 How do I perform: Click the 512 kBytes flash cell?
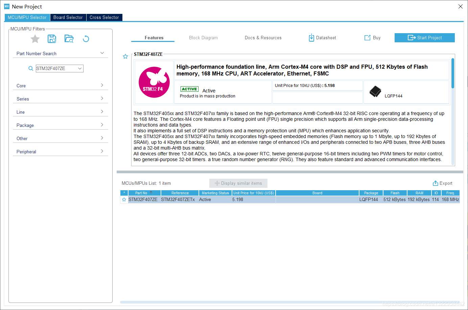(395, 200)
